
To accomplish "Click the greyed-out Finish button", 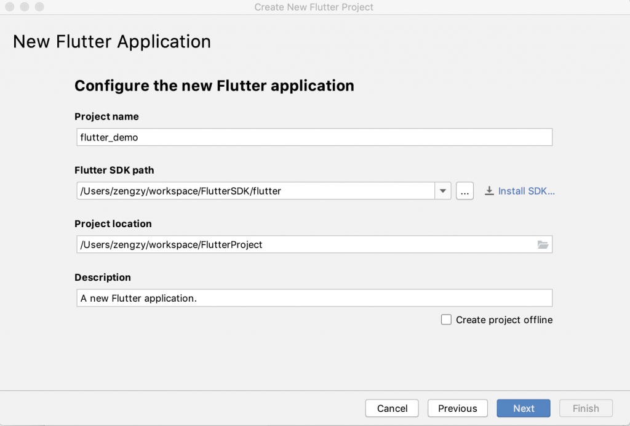I will 586,408.
